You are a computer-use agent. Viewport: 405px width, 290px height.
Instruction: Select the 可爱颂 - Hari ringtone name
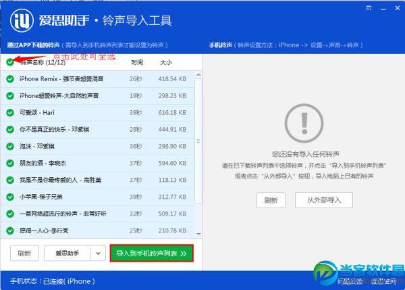[x=37, y=112]
